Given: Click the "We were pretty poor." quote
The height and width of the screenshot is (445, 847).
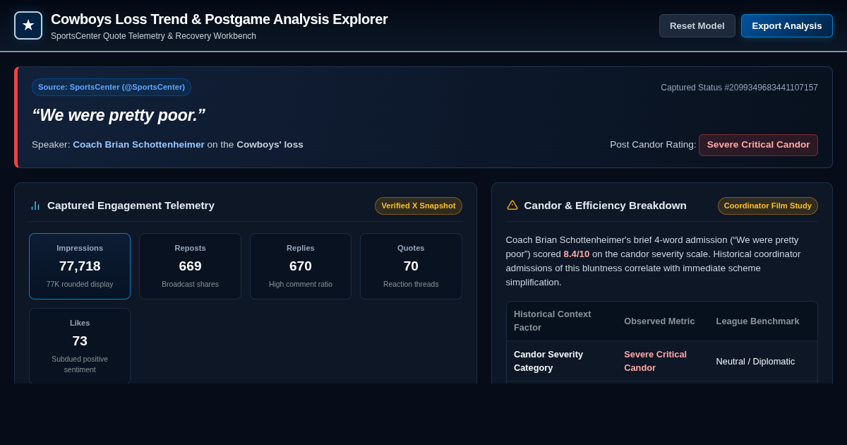Looking at the screenshot, I should pyautogui.click(x=119, y=115).
